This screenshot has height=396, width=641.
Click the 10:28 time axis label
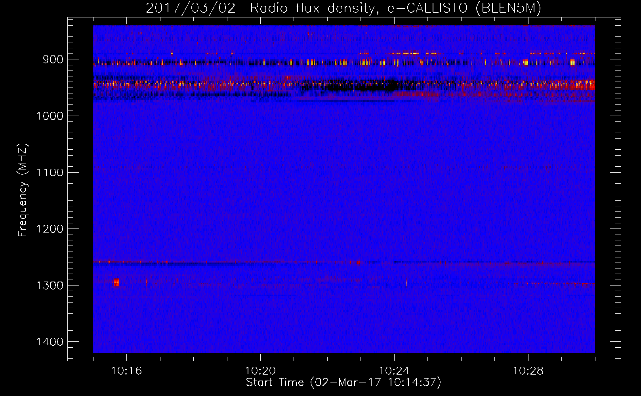[x=528, y=371]
